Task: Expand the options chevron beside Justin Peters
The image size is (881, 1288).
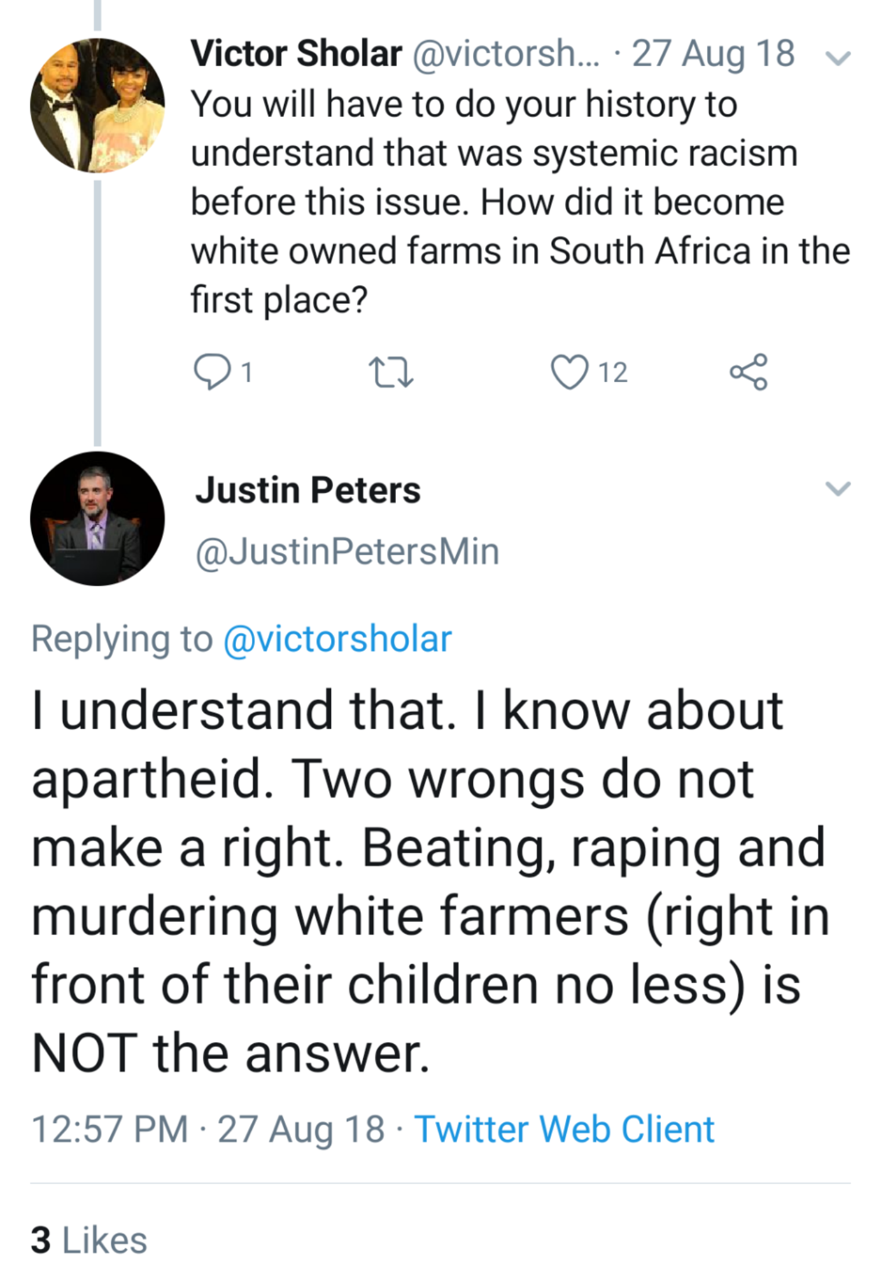Action: click(x=838, y=488)
